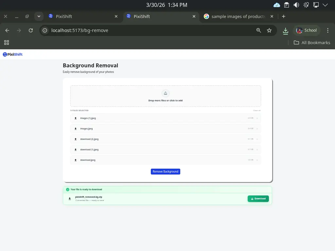Click upload arrow icon beside download (1).jpeg
This screenshot has height=251, width=335.
pyautogui.click(x=76, y=150)
